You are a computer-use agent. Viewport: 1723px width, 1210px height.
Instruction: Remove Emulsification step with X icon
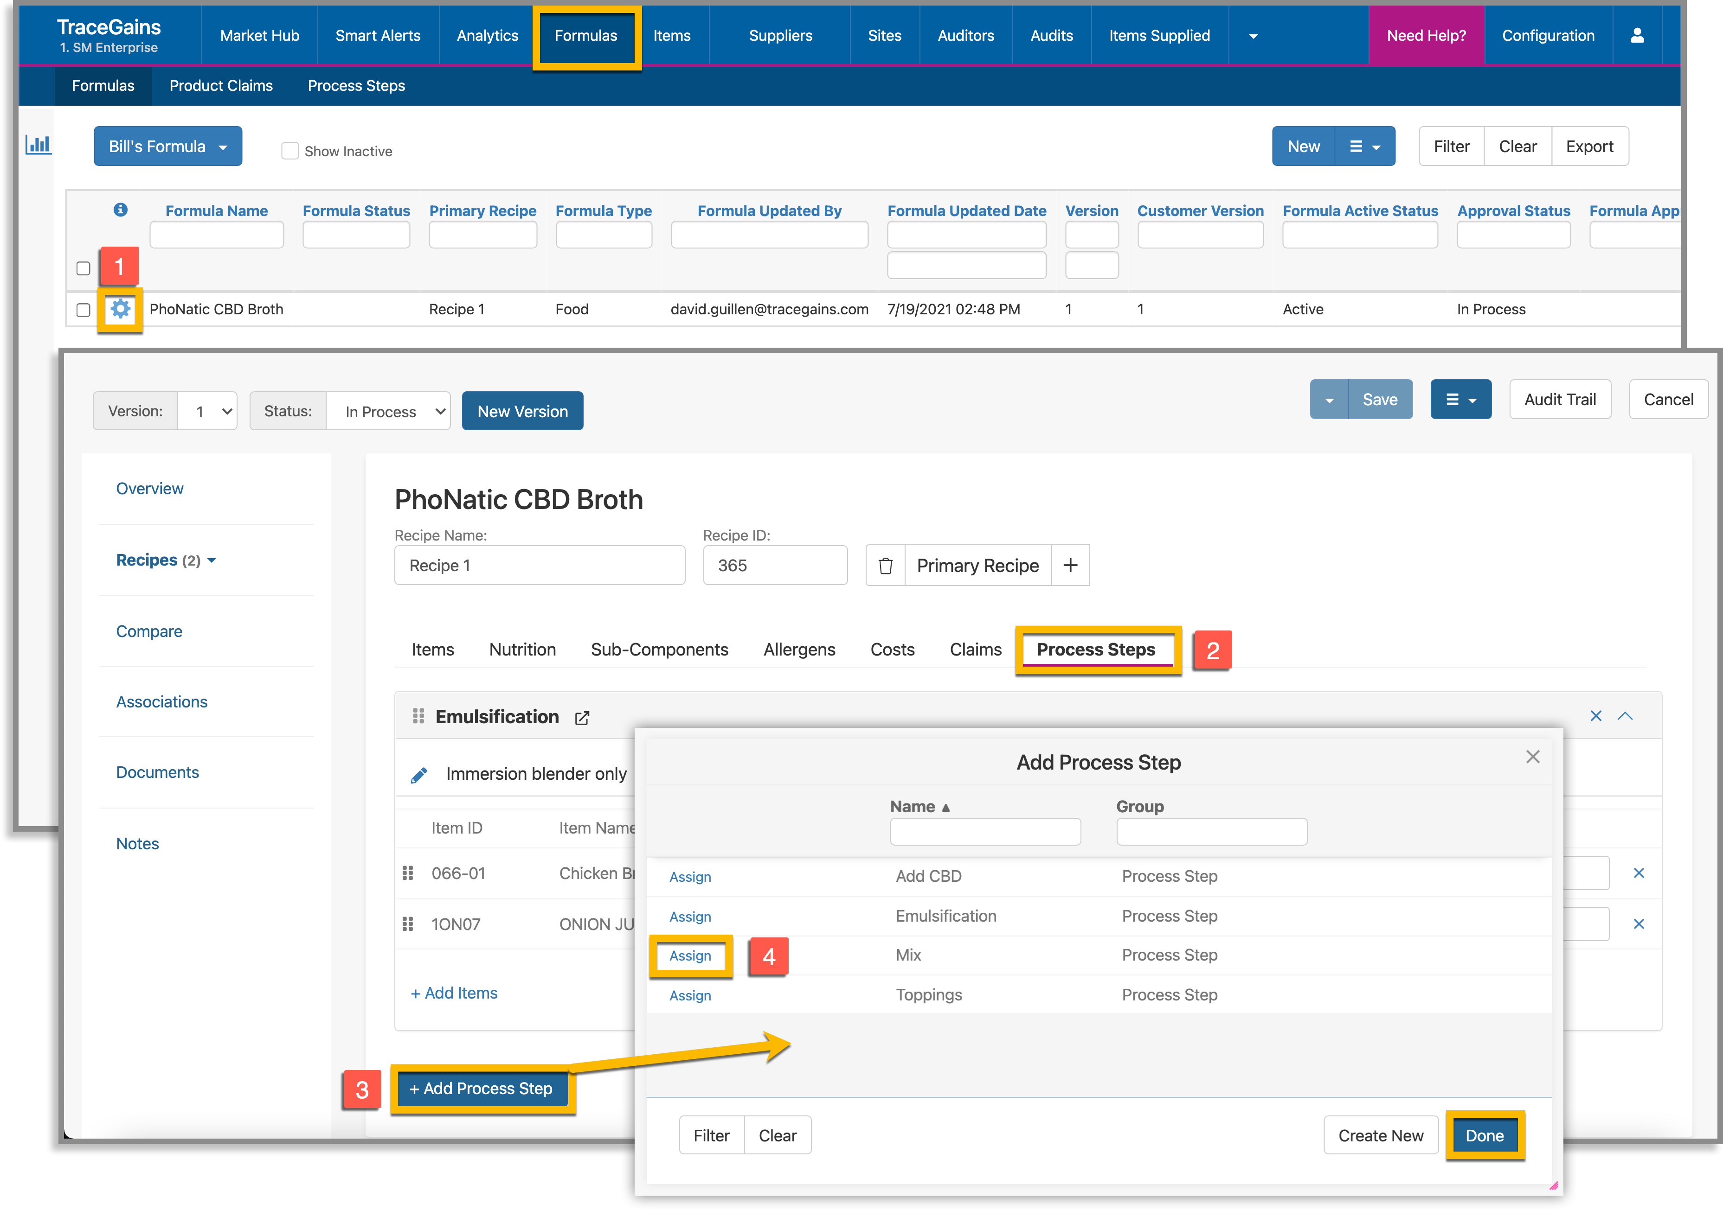[1596, 716]
